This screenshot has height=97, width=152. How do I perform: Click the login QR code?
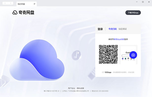[x=108, y=54]
